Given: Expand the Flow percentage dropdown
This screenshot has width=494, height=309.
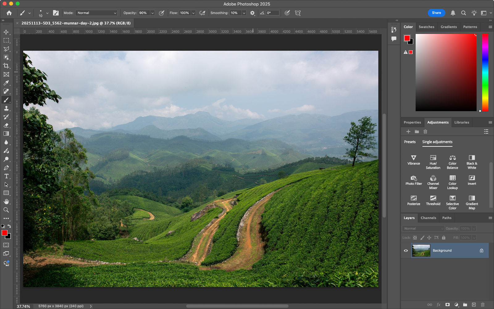Looking at the screenshot, I should pyautogui.click(x=193, y=13).
